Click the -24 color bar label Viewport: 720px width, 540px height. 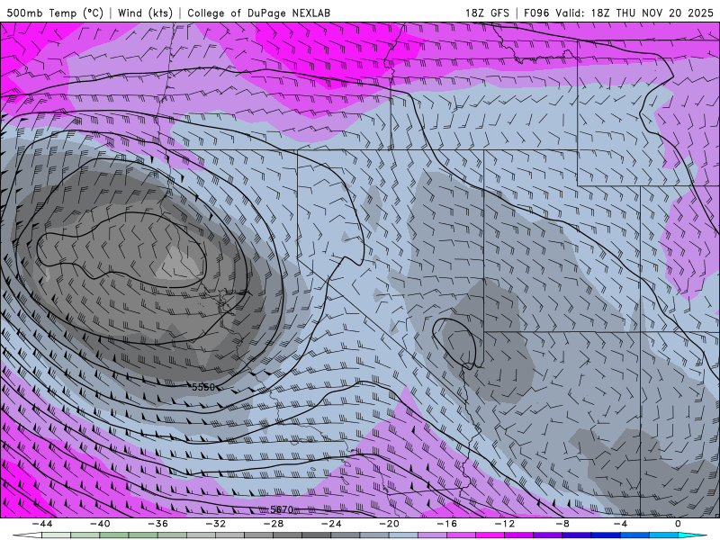(331, 524)
